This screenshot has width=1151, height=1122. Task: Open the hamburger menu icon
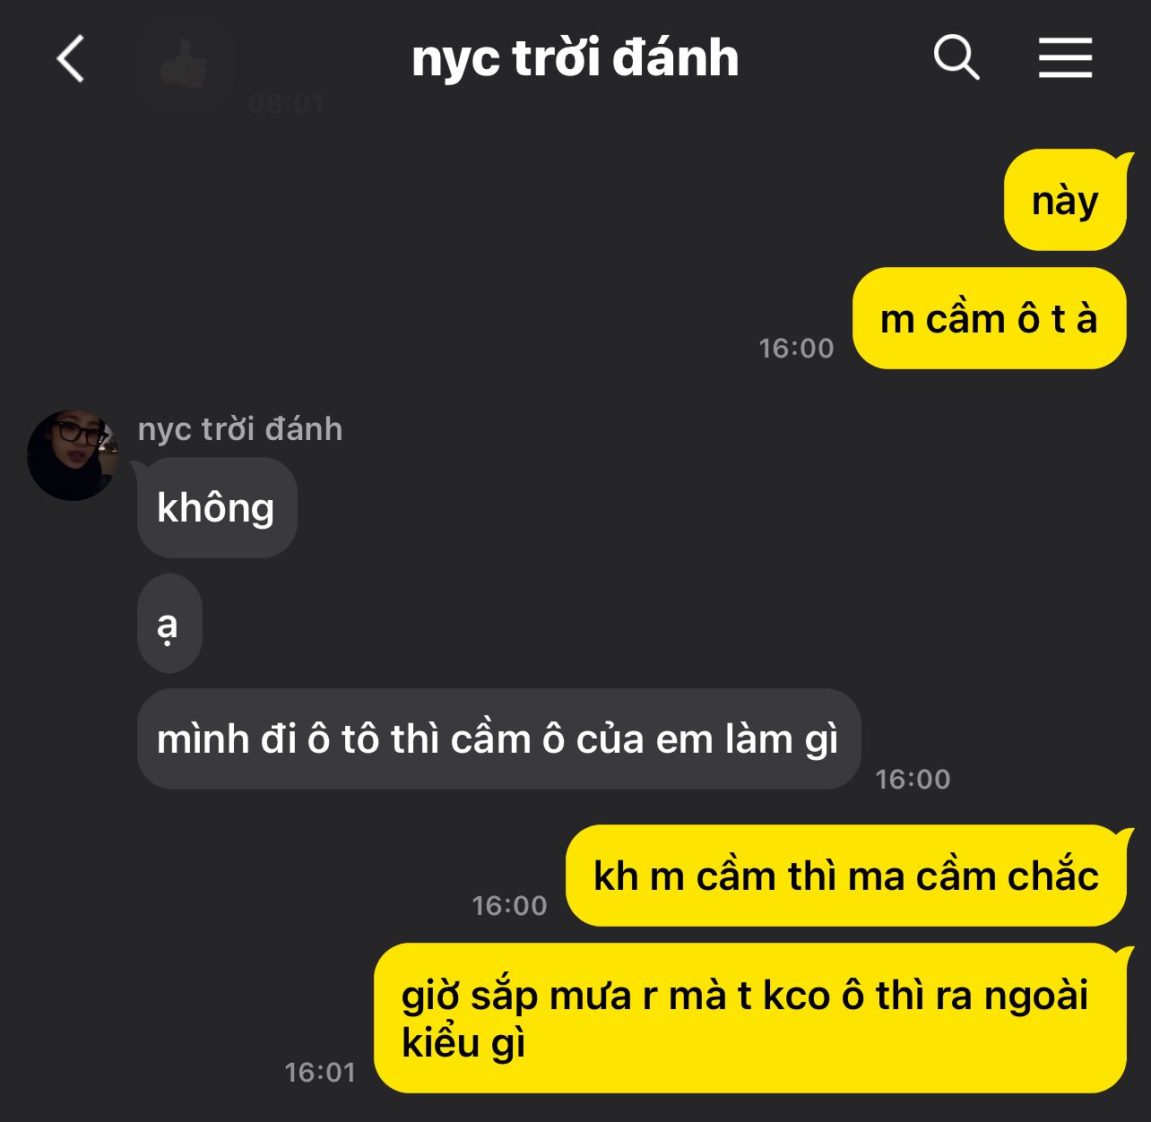pyautogui.click(x=1065, y=58)
